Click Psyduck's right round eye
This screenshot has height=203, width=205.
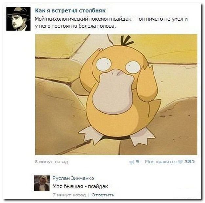tap(133, 67)
